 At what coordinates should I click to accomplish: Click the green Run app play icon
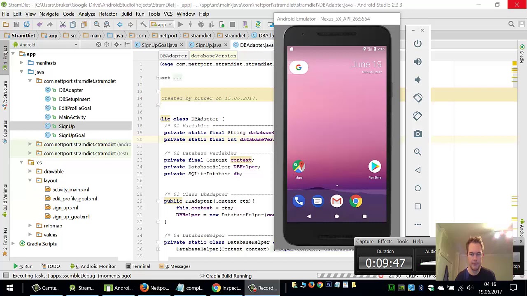click(180, 25)
